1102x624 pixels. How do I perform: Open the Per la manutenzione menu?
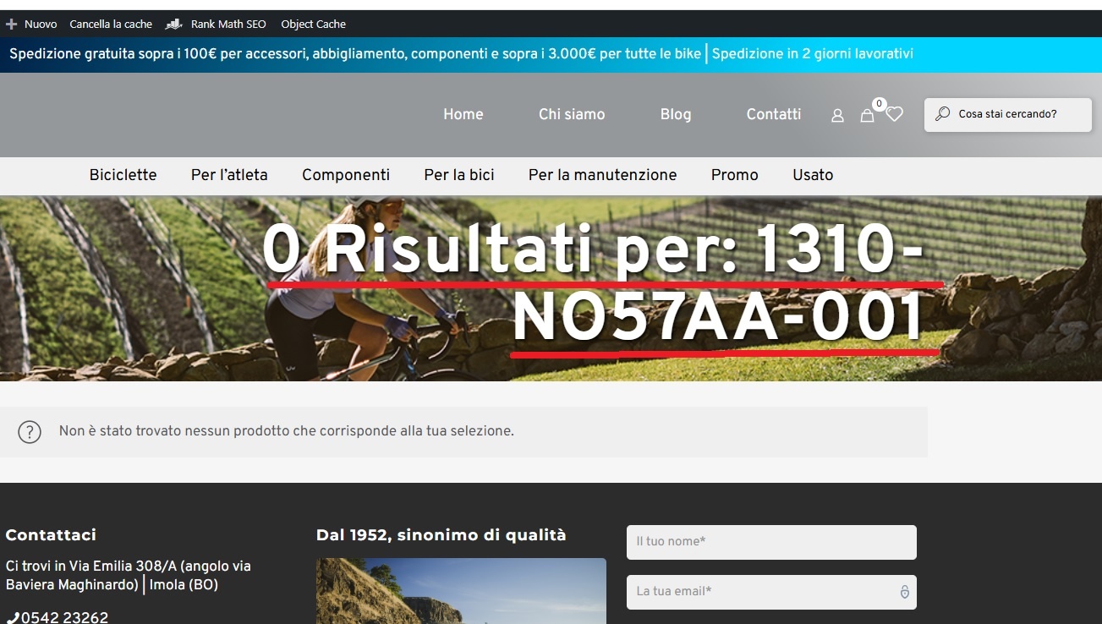click(602, 175)
